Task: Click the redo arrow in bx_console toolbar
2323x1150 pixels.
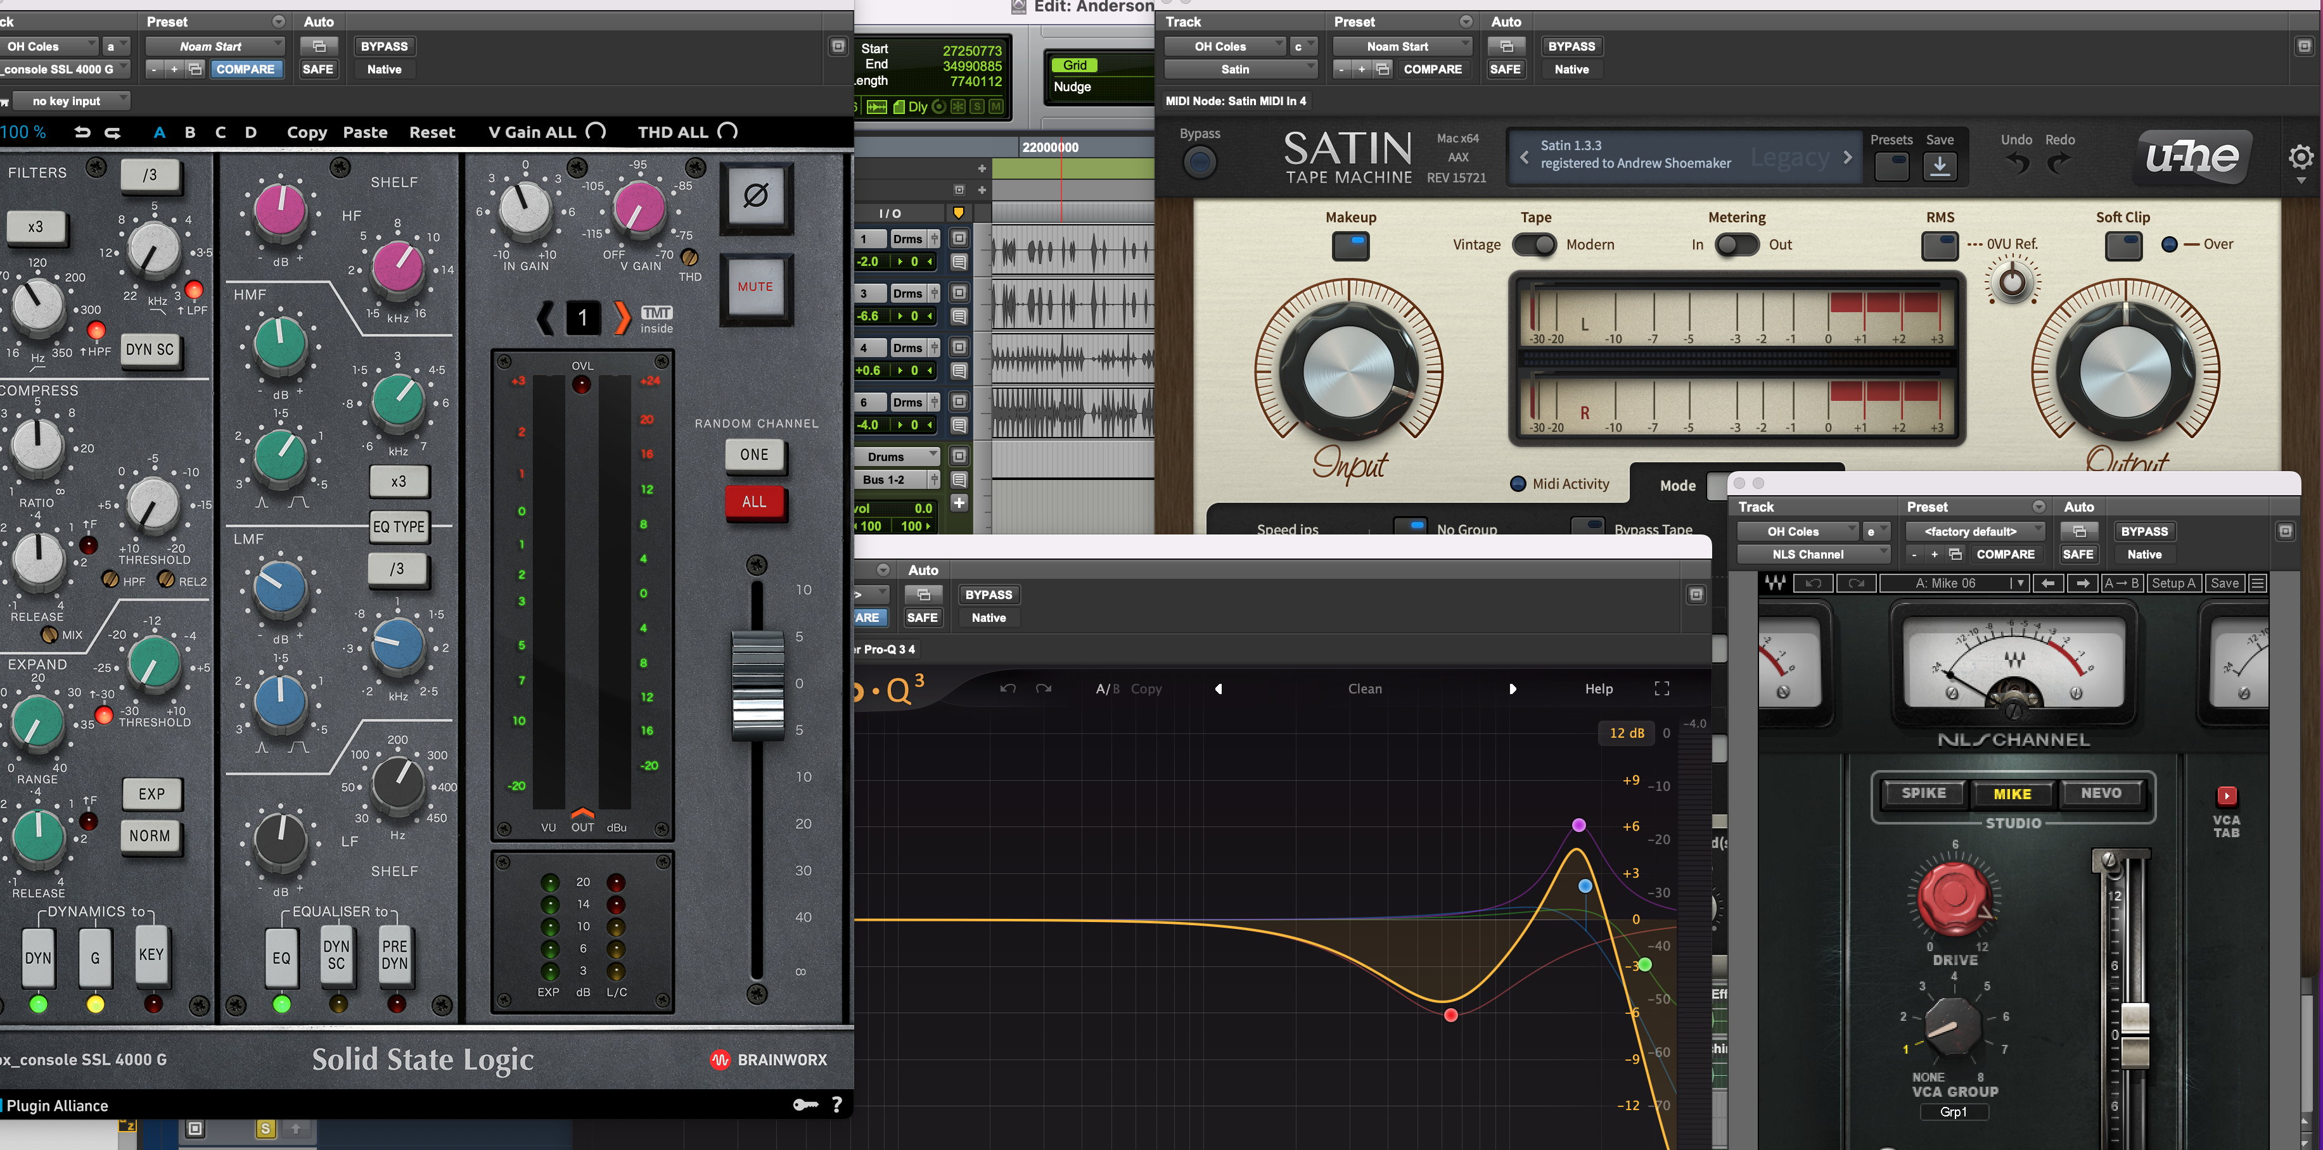Action: (x=113, y=132)
